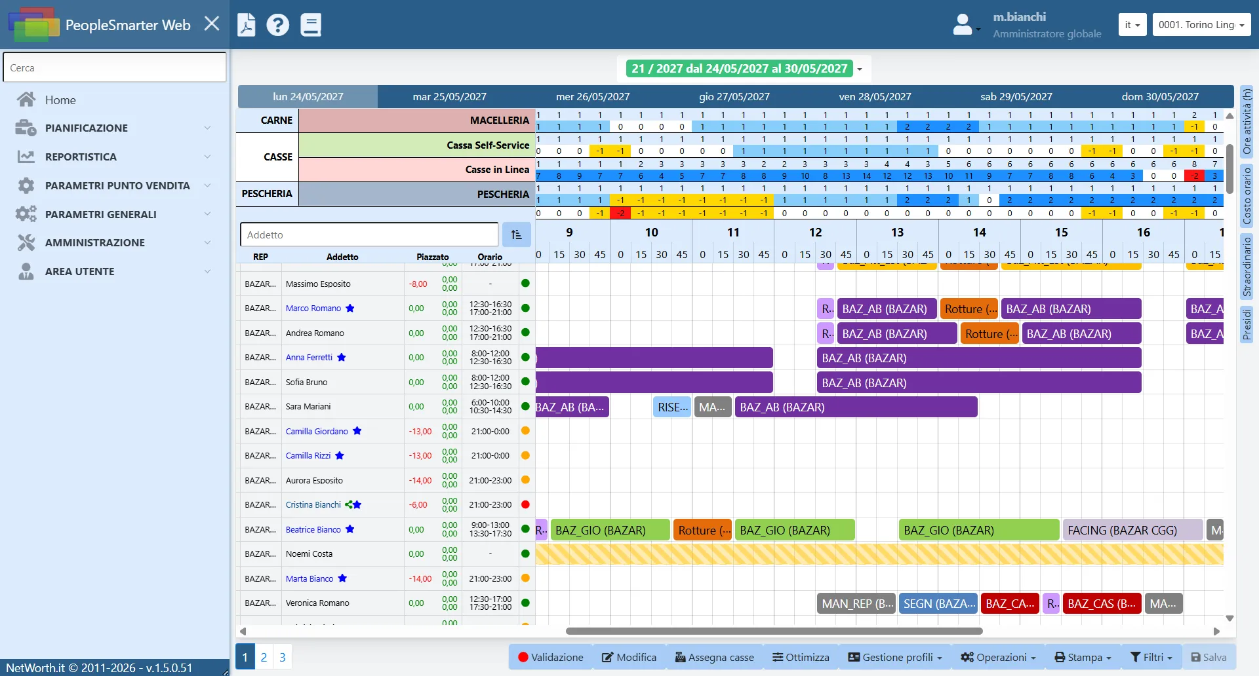
Task: Click the Cerca search box in sidebar
Action: [115, 67]
